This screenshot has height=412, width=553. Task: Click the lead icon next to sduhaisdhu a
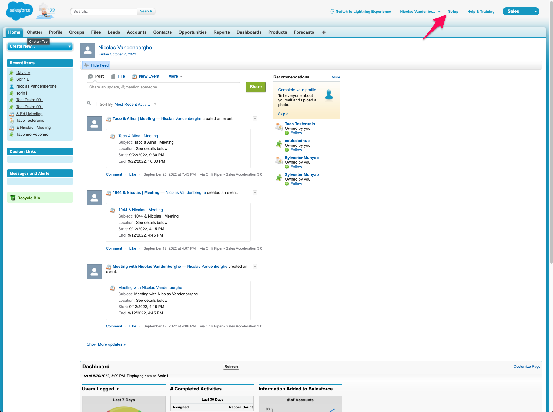click(x=279, y=144)
